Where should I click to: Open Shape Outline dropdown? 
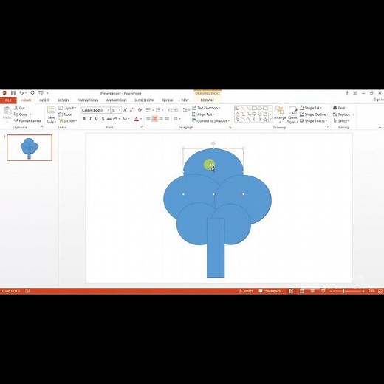[314, 114]
